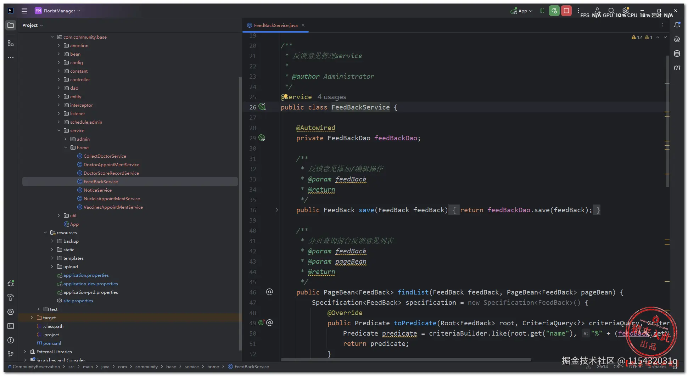Open the hamburger main menu
The height and width of the screenshot is (376, 688).
tap(24, 11)
